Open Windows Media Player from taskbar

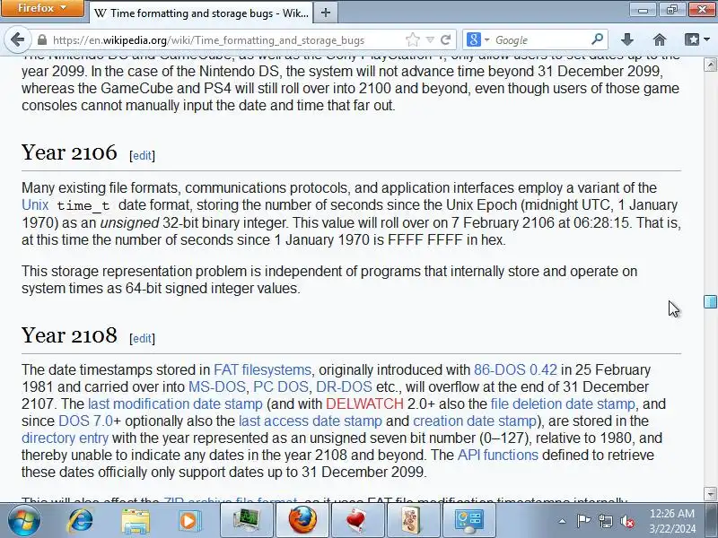coord(189,521)
